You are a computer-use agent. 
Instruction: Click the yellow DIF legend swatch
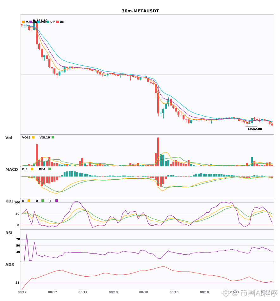point(32,169)
